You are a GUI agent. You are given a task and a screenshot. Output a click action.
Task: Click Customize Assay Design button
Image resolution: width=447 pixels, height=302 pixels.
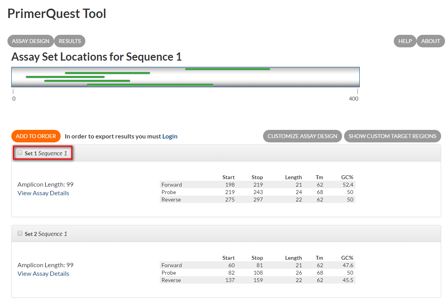(302, 136)
